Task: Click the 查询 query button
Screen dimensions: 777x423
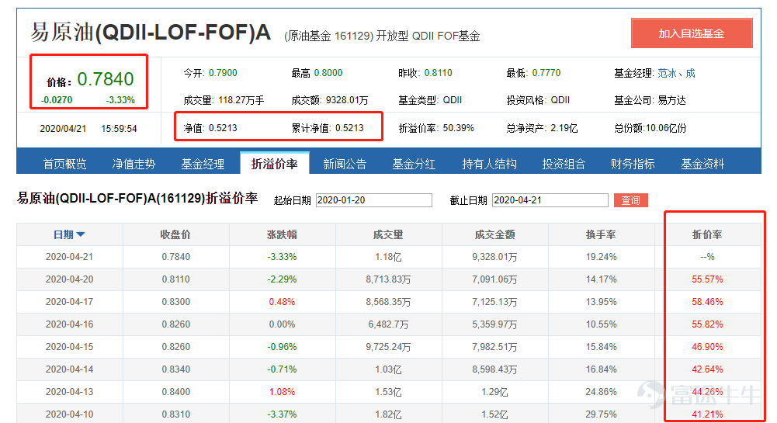Action: (x=630, y=200)
